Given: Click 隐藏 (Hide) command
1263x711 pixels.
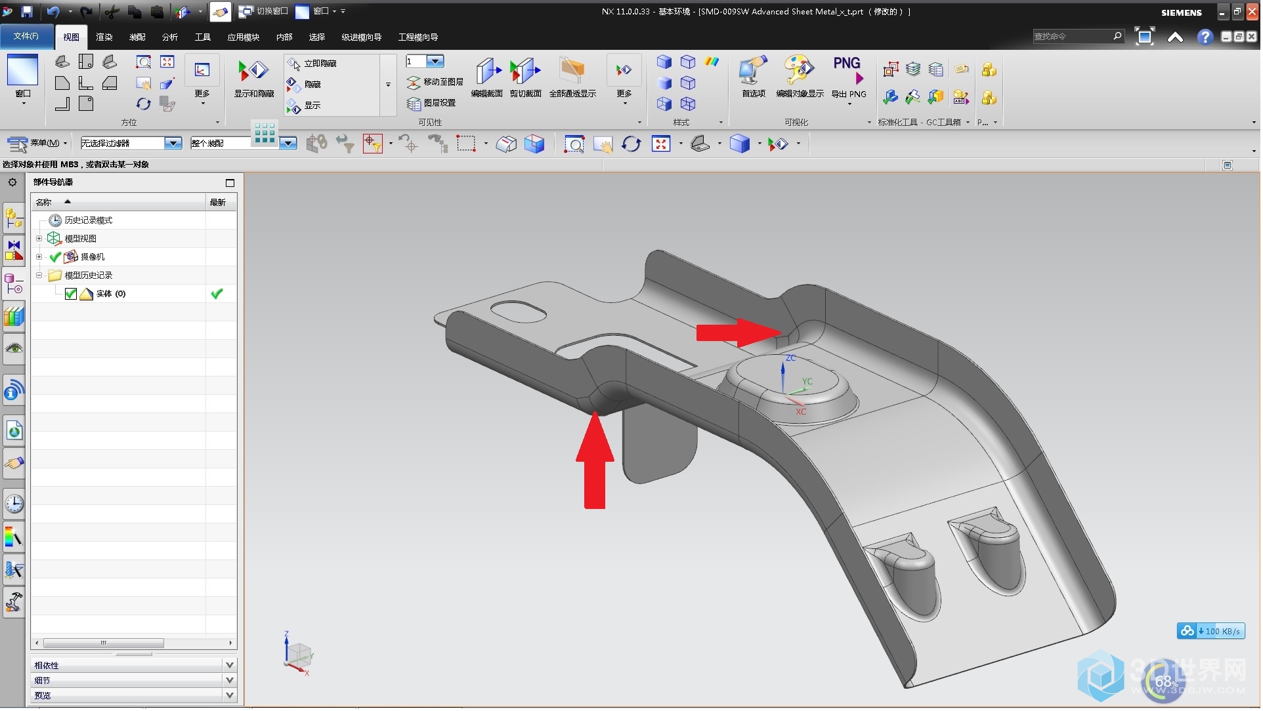Looking at the screenshot, I should 304,85.
